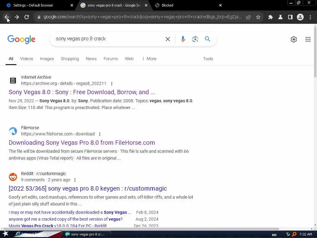Switch to Settings – Default browser tab
This screenshot has width=317, height=238.
[x=38, y=5]
